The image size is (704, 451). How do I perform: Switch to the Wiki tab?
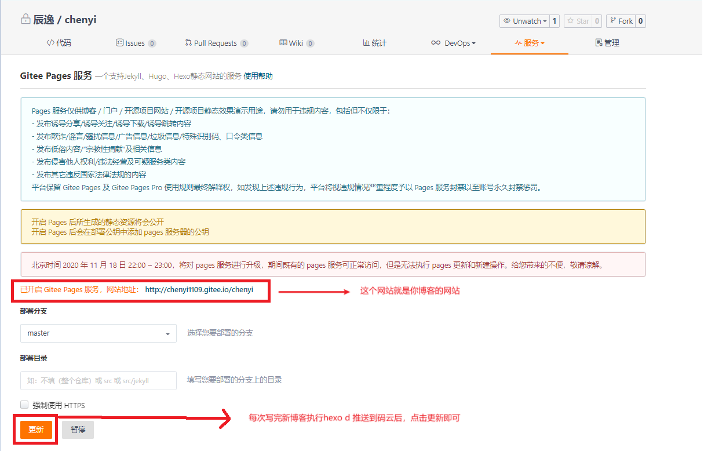297,43
